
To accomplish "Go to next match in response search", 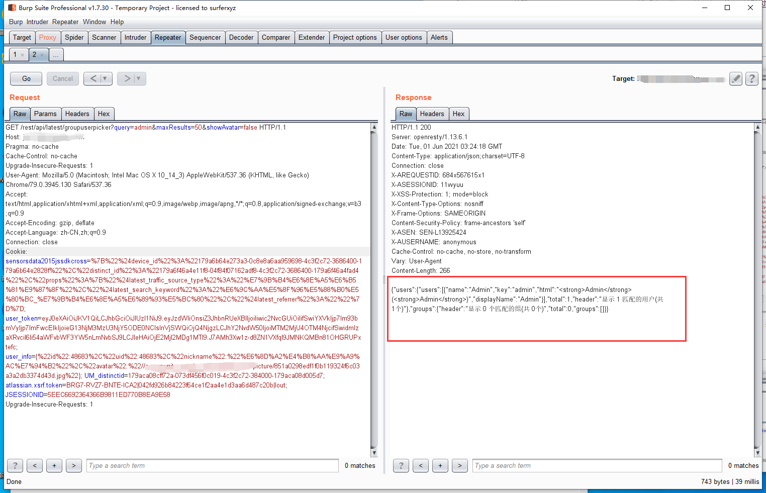I will (x=459, y=465).
